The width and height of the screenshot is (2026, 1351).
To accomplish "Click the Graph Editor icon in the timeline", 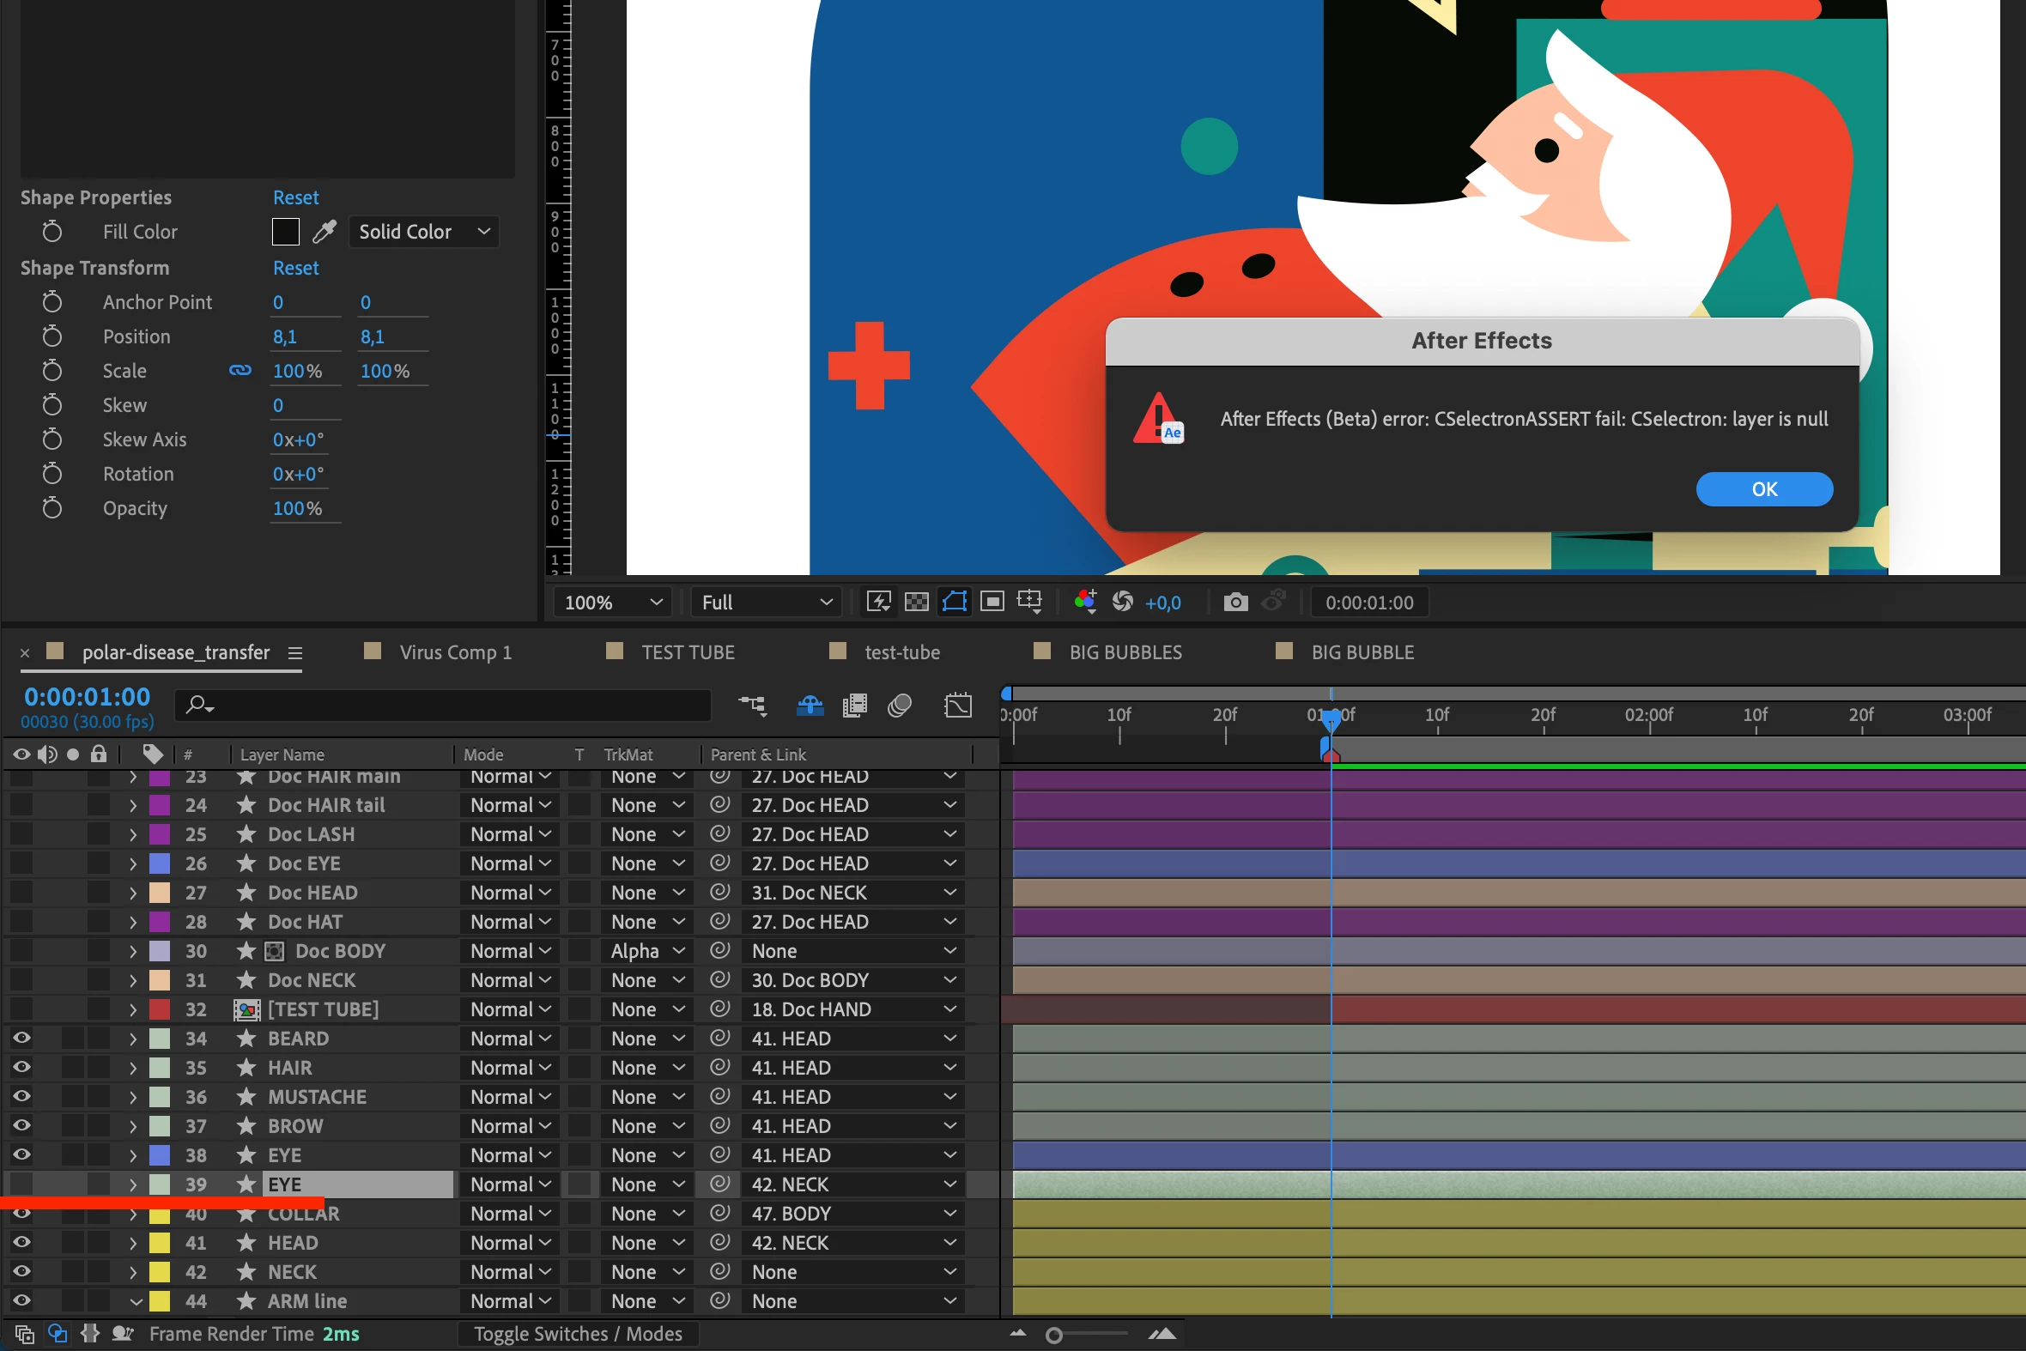I will [957, 706].
